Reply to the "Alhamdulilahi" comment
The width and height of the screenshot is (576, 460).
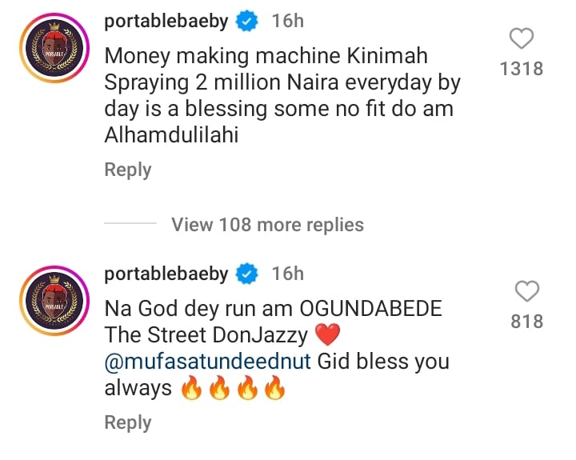click(x=128, y=170)
